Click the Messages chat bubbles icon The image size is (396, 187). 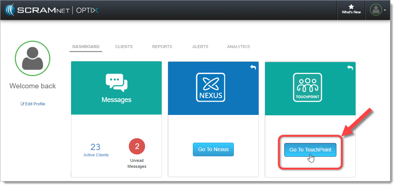[116, 82]
